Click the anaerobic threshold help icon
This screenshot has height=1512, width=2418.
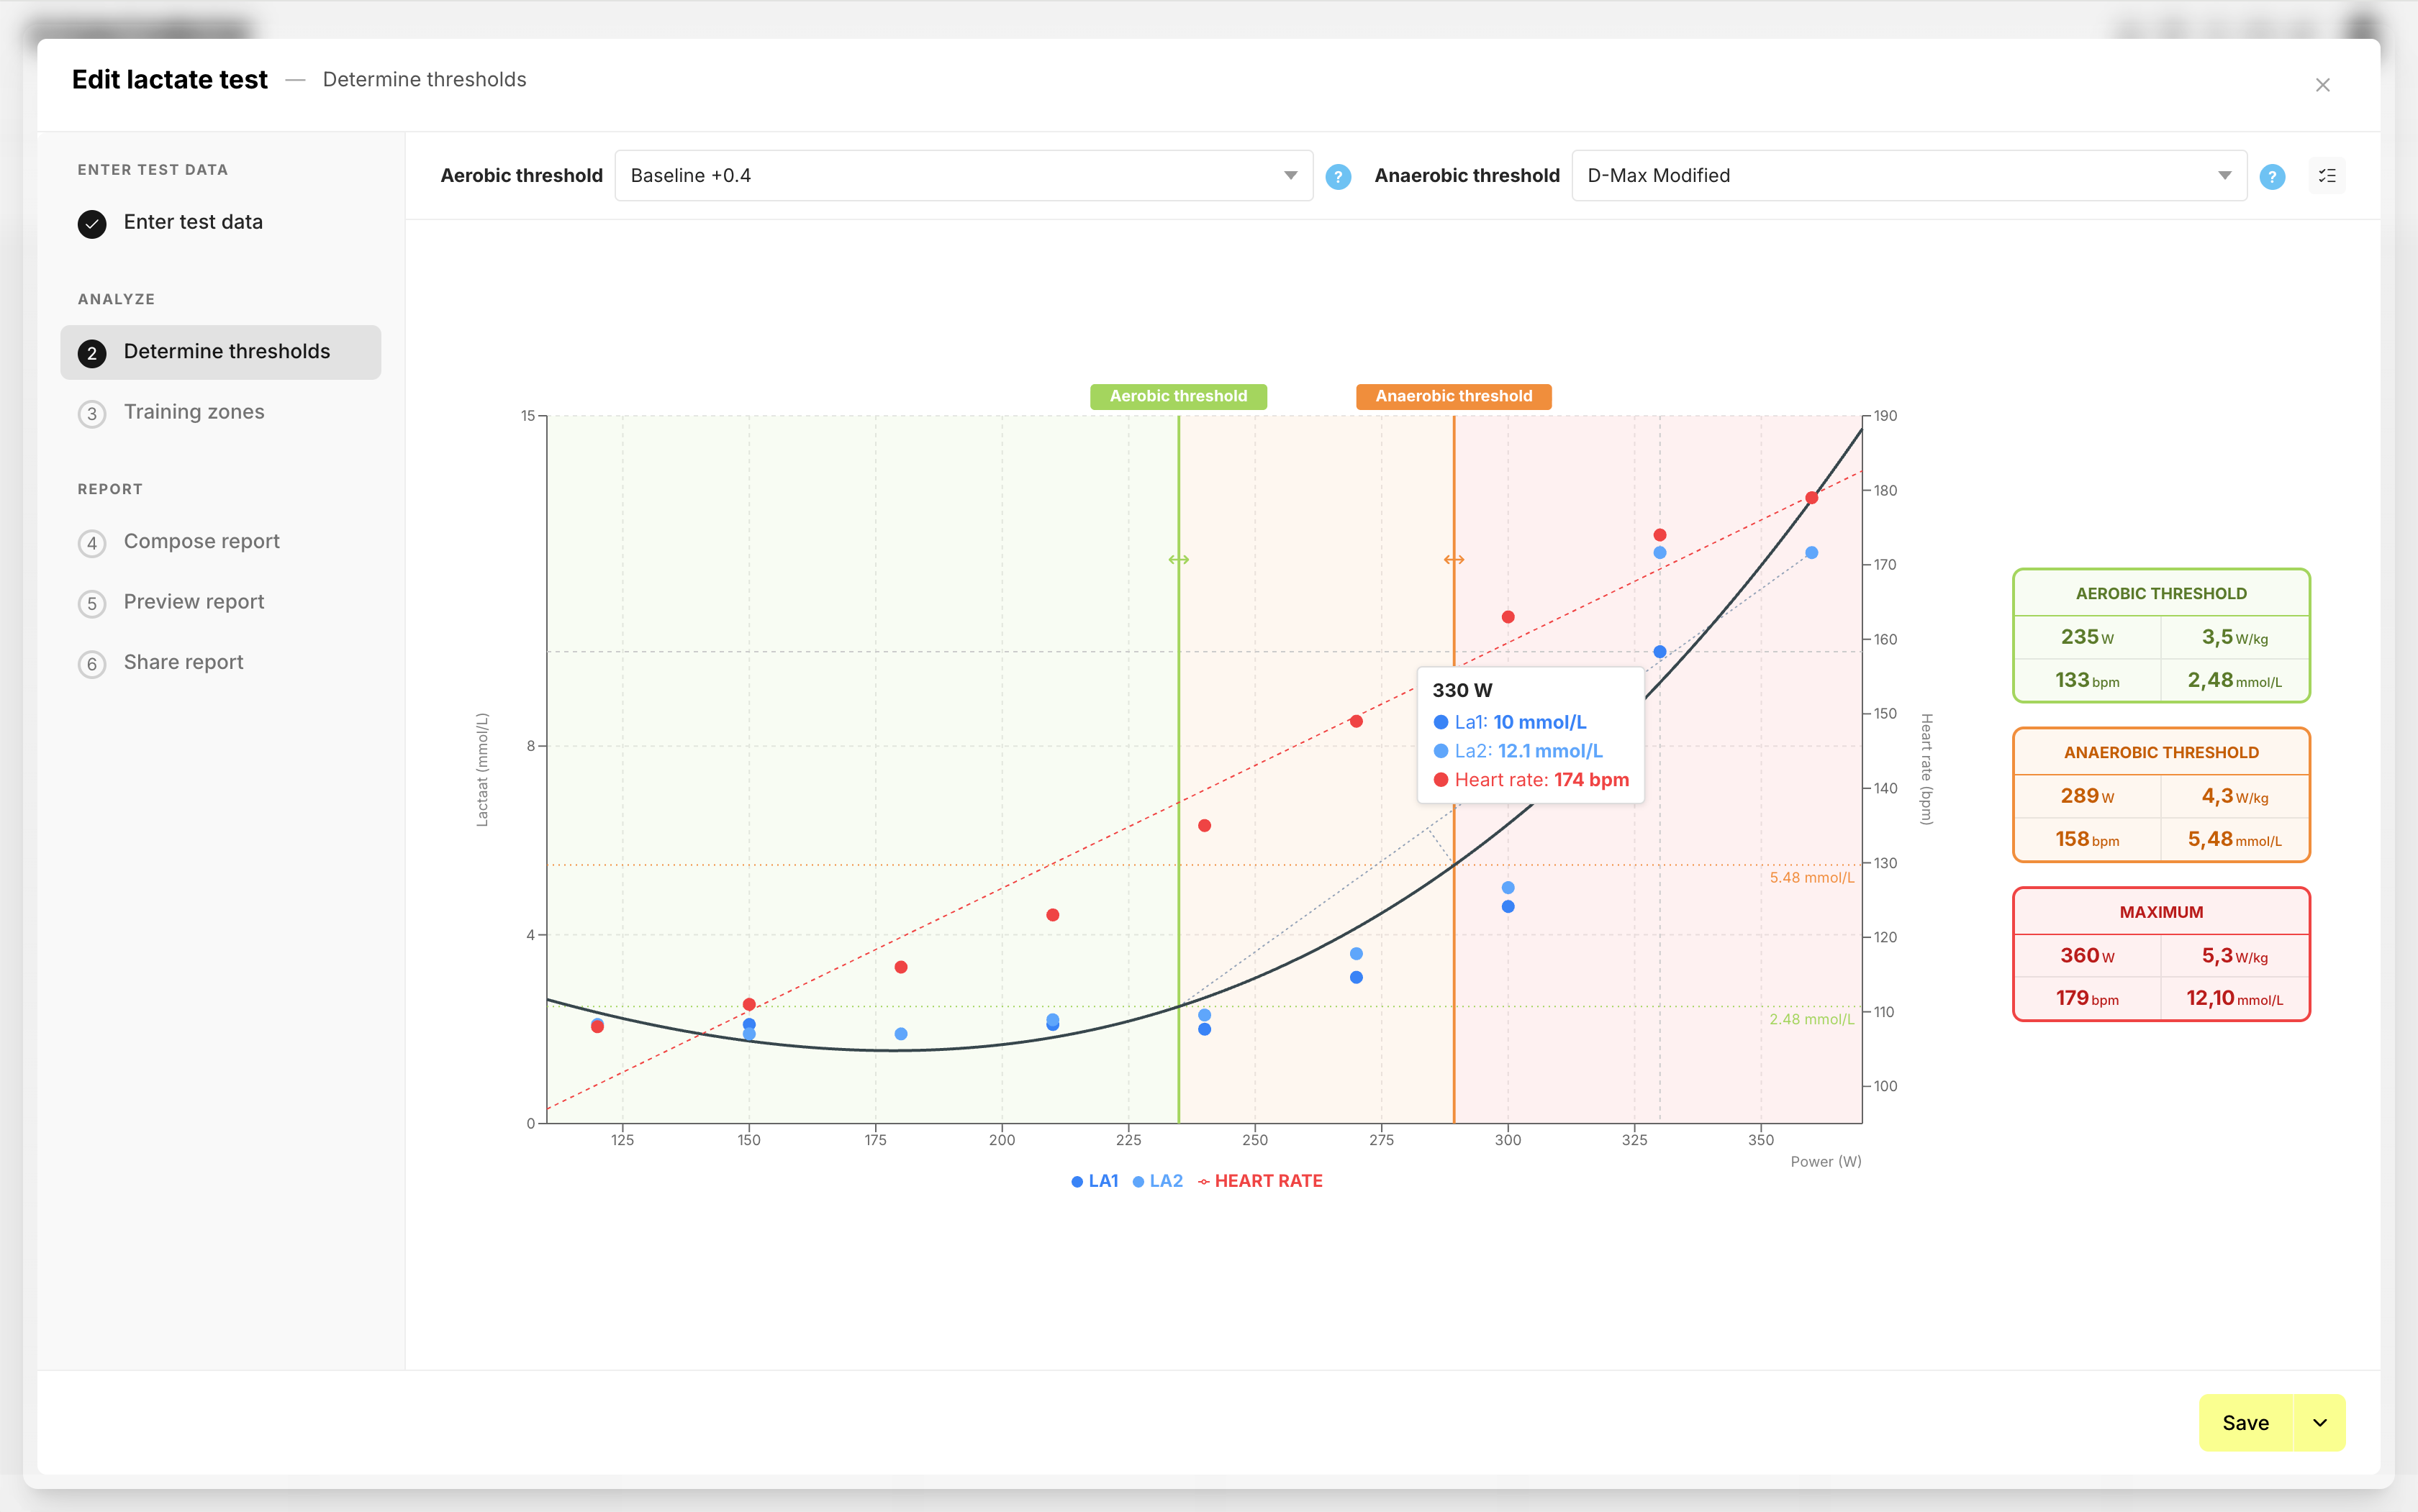coord(2271,177)
